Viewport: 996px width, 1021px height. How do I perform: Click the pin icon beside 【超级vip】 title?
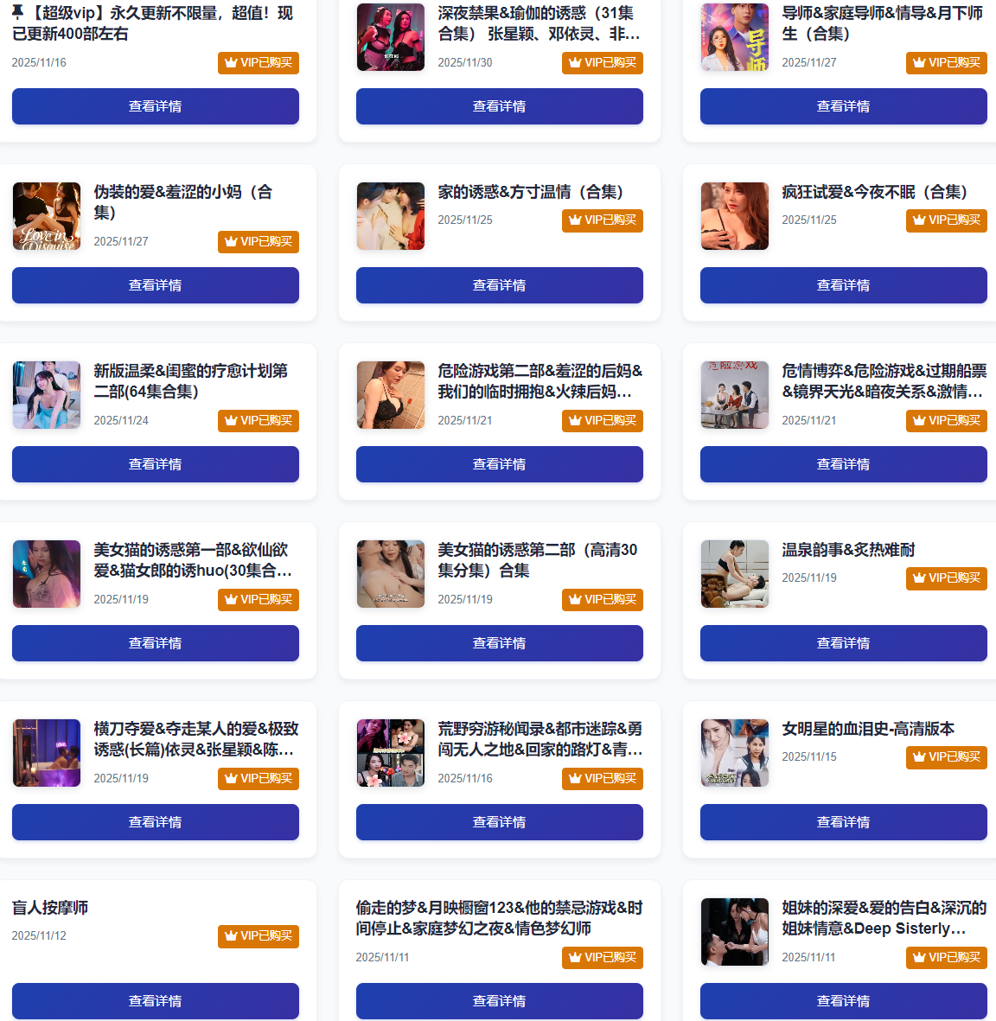pos(18,12)
